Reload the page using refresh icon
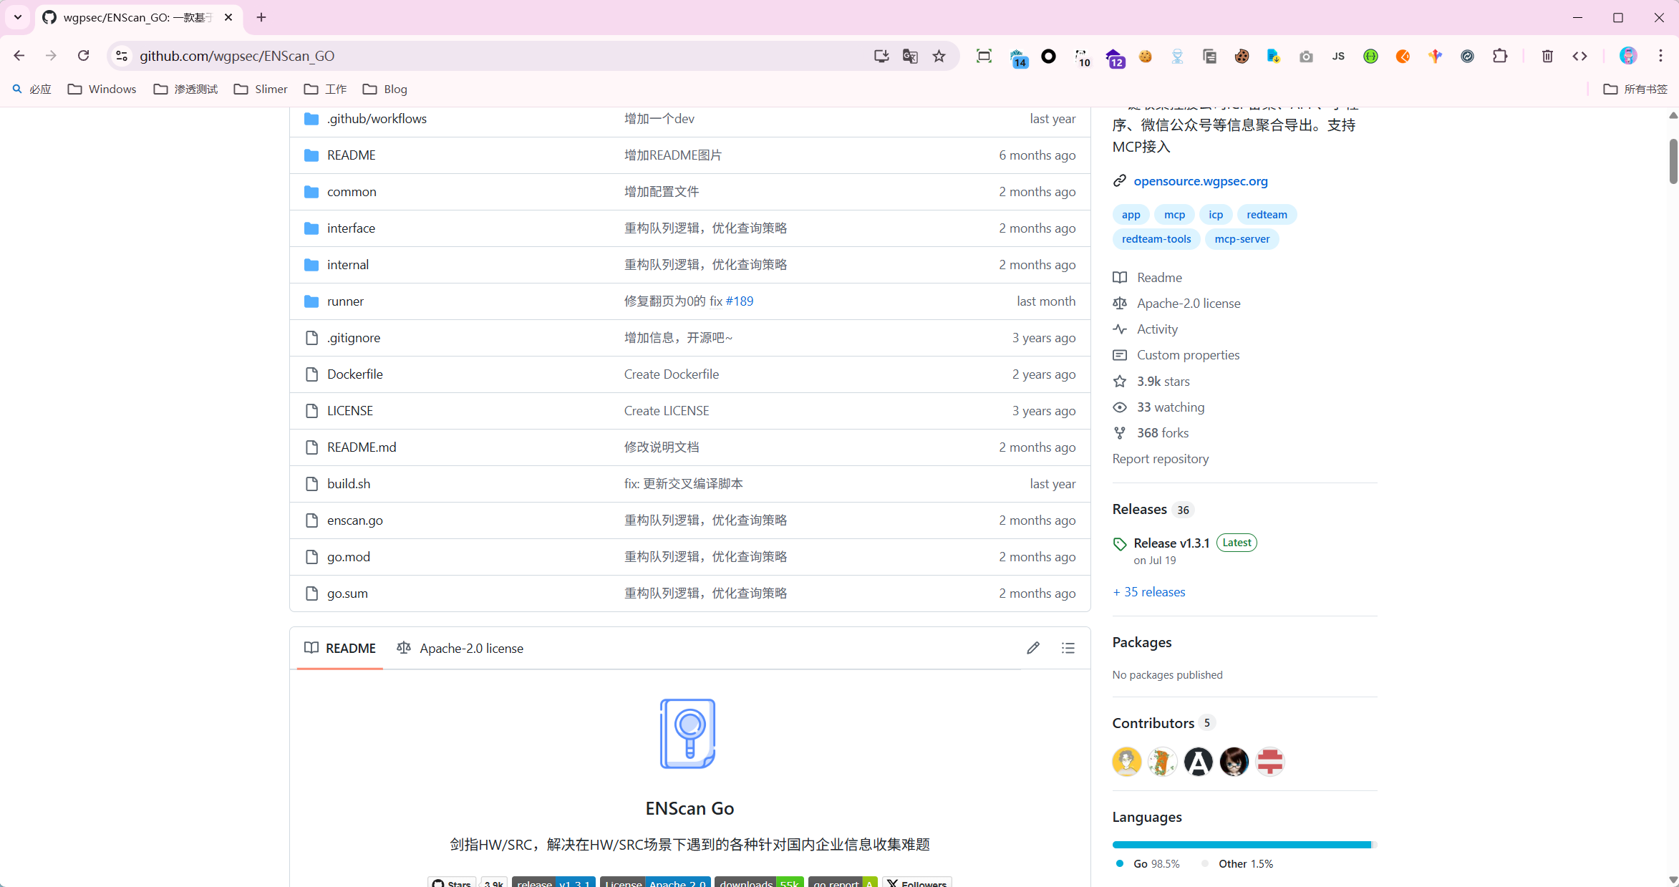The image size is (1679, 887). (x=83, y=56)
